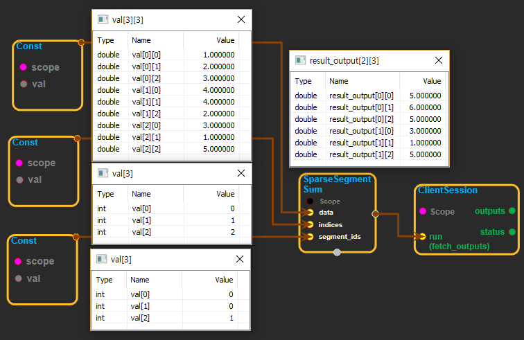Click the Type column header in bottom val[3] table
Screen dimensions: 524x340
coord(104,280)
